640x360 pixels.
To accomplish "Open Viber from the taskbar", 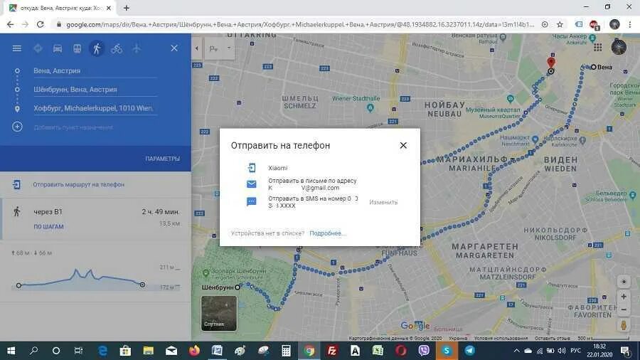I will click(424, 351).
